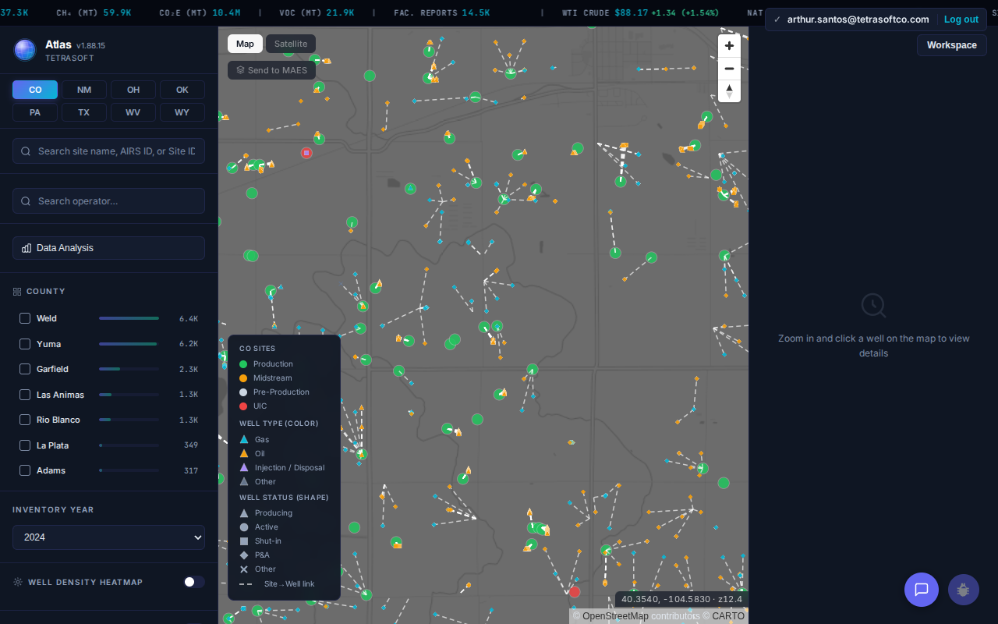Click the WTI Crude ticker price
The height and width of the screenshot is (624, 998).
click(x=631, y=13)
